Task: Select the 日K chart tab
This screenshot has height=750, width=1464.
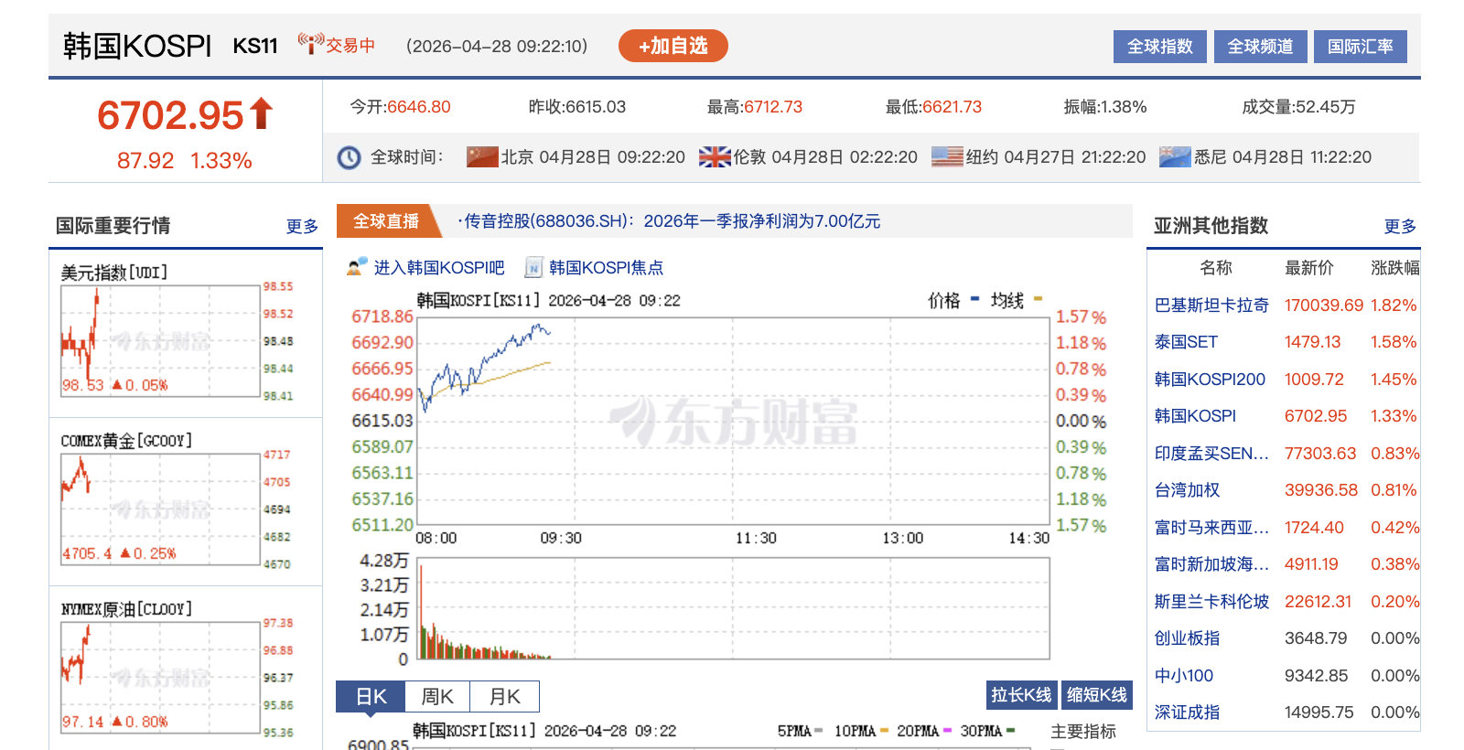Action: pos(371,697)
